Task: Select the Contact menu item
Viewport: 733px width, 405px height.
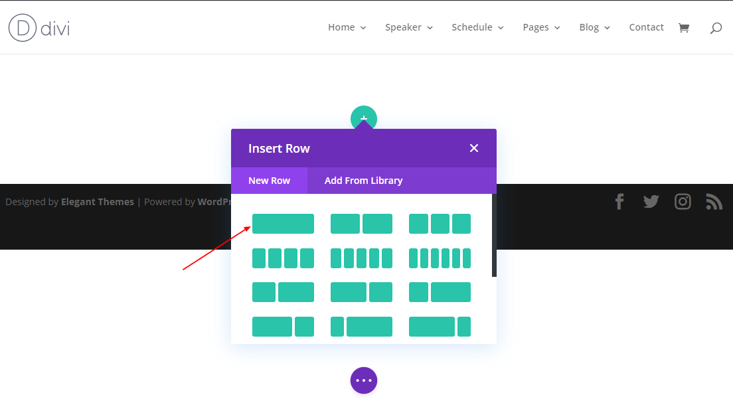Action: tap(646, 27)
